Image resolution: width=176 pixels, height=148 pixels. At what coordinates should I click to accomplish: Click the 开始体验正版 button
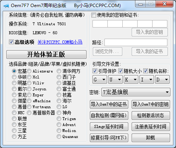(46, 54)
